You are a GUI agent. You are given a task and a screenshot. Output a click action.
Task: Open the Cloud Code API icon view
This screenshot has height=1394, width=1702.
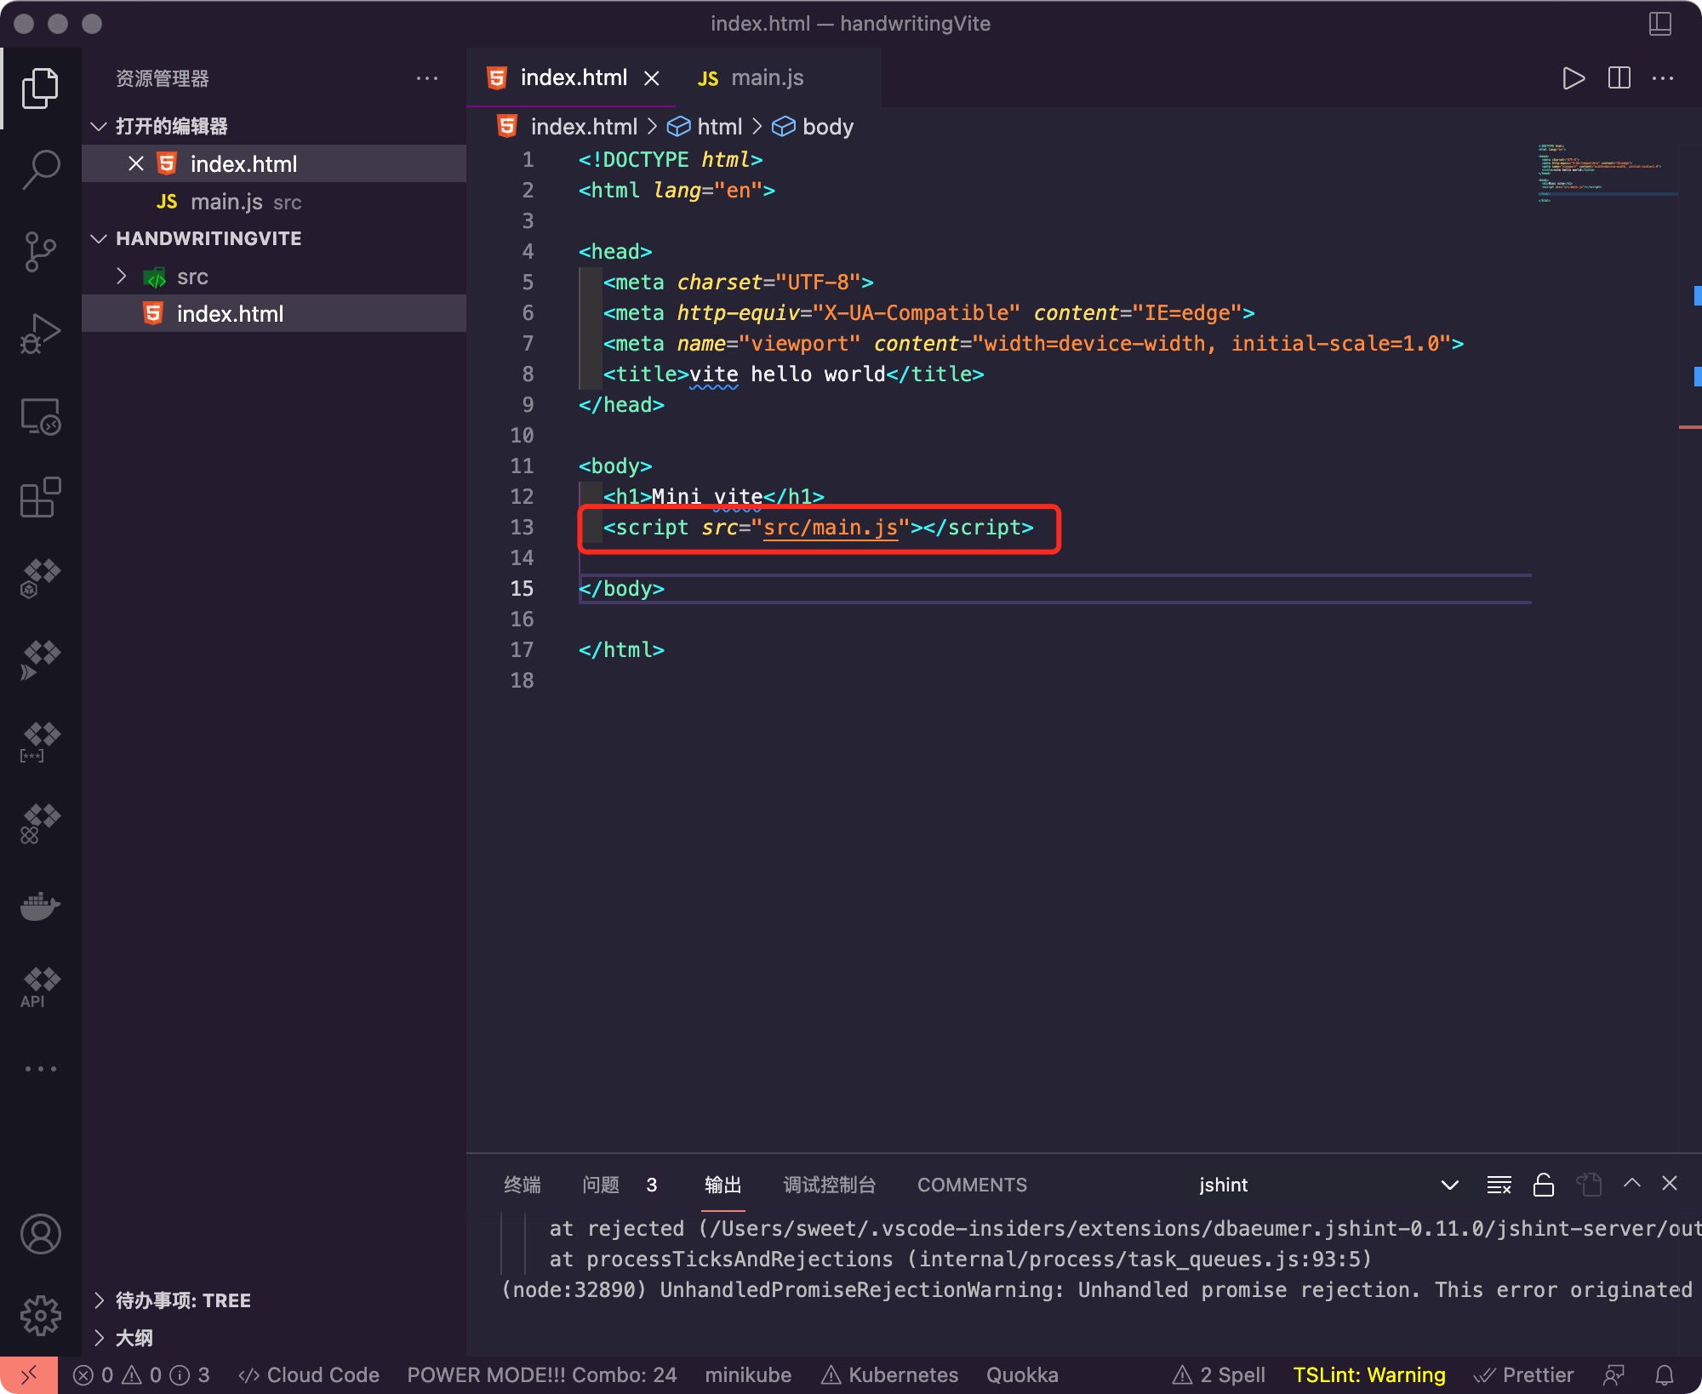click(40, 987)
